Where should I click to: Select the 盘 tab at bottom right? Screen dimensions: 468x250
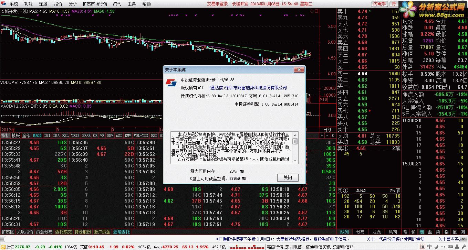pyautogui.click(x=430, y=232)
